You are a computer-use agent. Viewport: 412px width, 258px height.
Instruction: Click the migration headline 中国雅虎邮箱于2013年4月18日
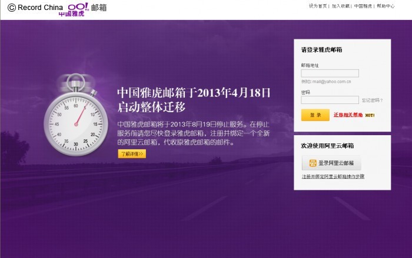pyautogui.click(x=194, y=93)
